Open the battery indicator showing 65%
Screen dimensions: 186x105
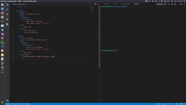coord(167,1)
